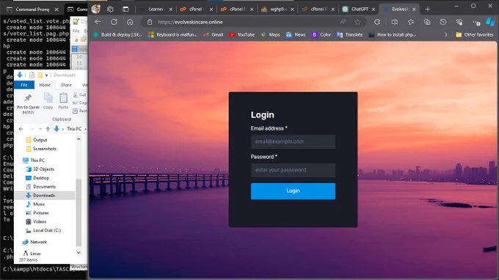This screenshot has width=499, height=280.
Task: Click Pin to Quick access in Explorer
Action: [28, 103]
